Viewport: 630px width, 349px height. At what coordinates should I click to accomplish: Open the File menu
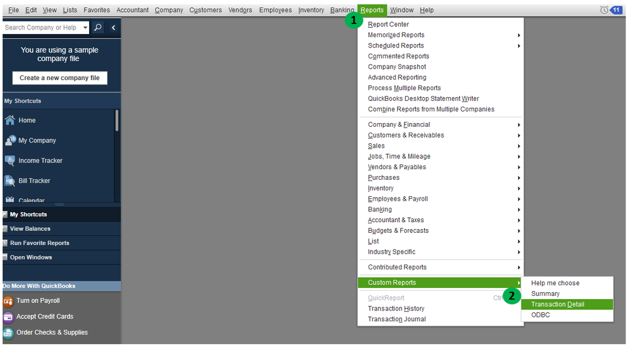click(13, 10)
